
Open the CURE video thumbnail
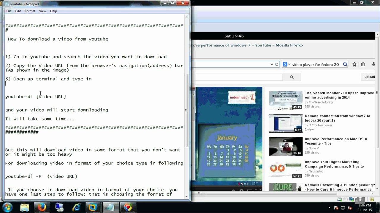pyautogui.click(x=286, y=187)
